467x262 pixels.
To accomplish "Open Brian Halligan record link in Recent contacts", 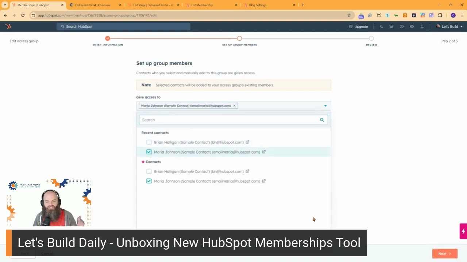I will [x=247, y=142].
